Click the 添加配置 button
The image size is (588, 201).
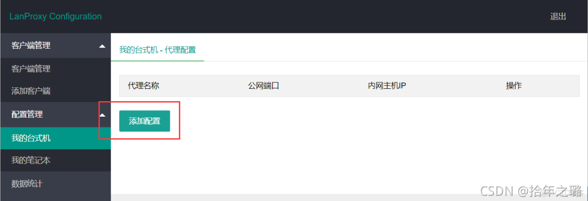tap(145, 121)
